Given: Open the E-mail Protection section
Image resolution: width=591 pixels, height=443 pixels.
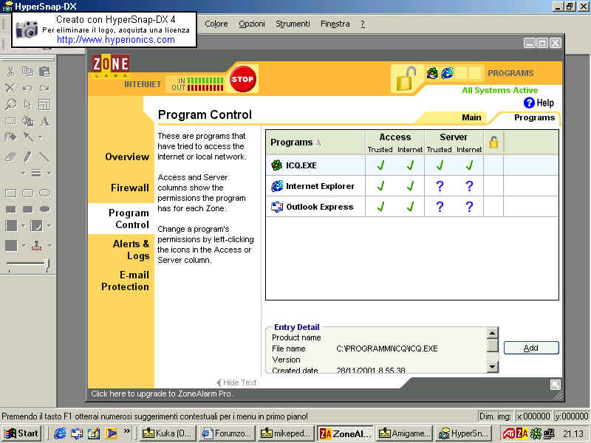Looking at the screenshot, I should click(x=125, y=281).
